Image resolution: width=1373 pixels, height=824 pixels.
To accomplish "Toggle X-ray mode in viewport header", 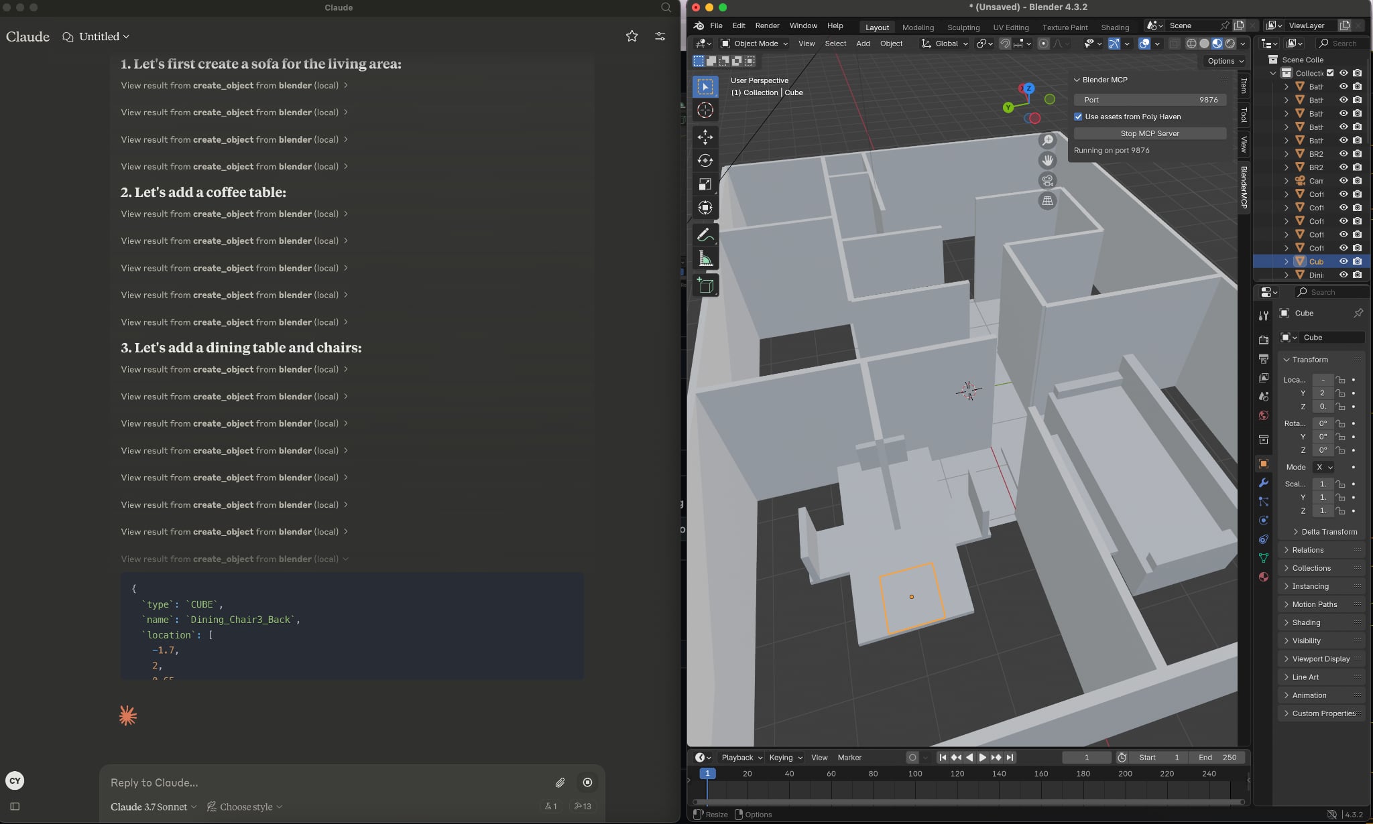I will (x=1175, y=44).
